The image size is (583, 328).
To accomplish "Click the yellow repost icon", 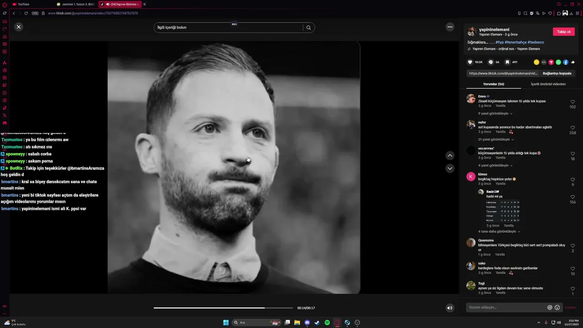I will (x=537, y=62).
